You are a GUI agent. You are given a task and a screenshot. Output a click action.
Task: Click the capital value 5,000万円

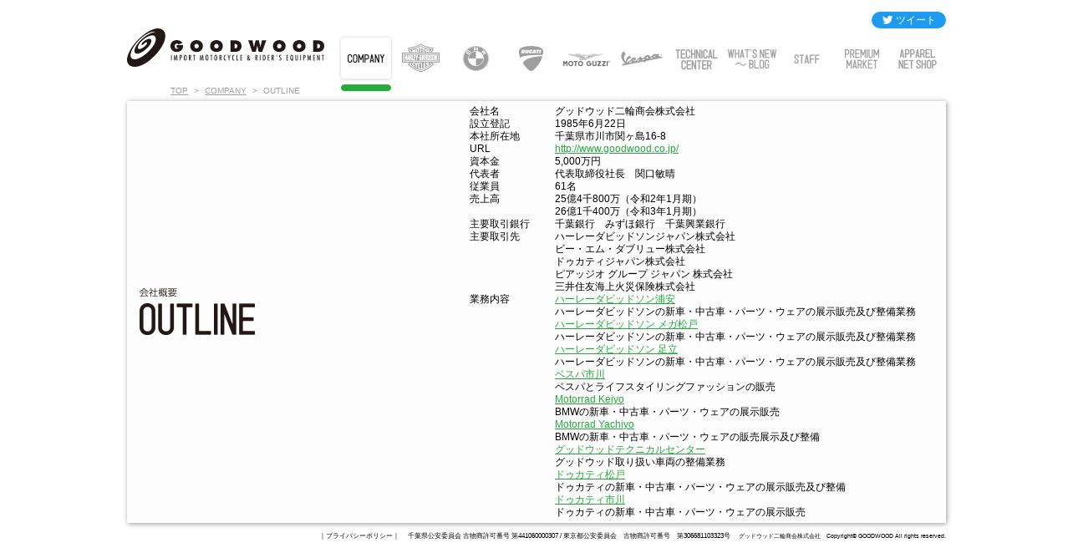click(x=577, y=161)
